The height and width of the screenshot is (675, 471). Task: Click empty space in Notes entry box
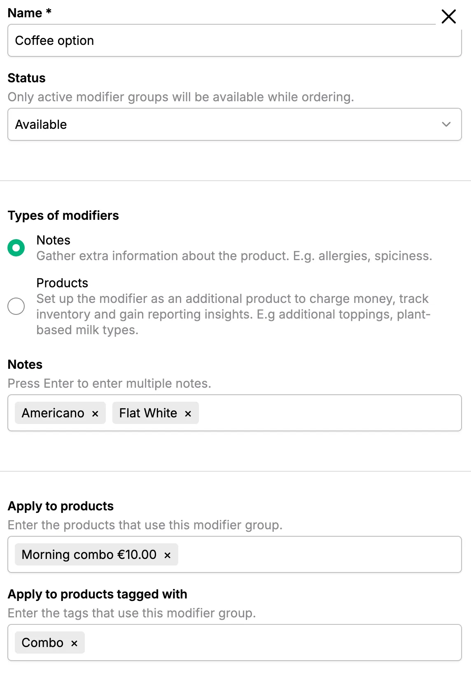coord(329,413)
